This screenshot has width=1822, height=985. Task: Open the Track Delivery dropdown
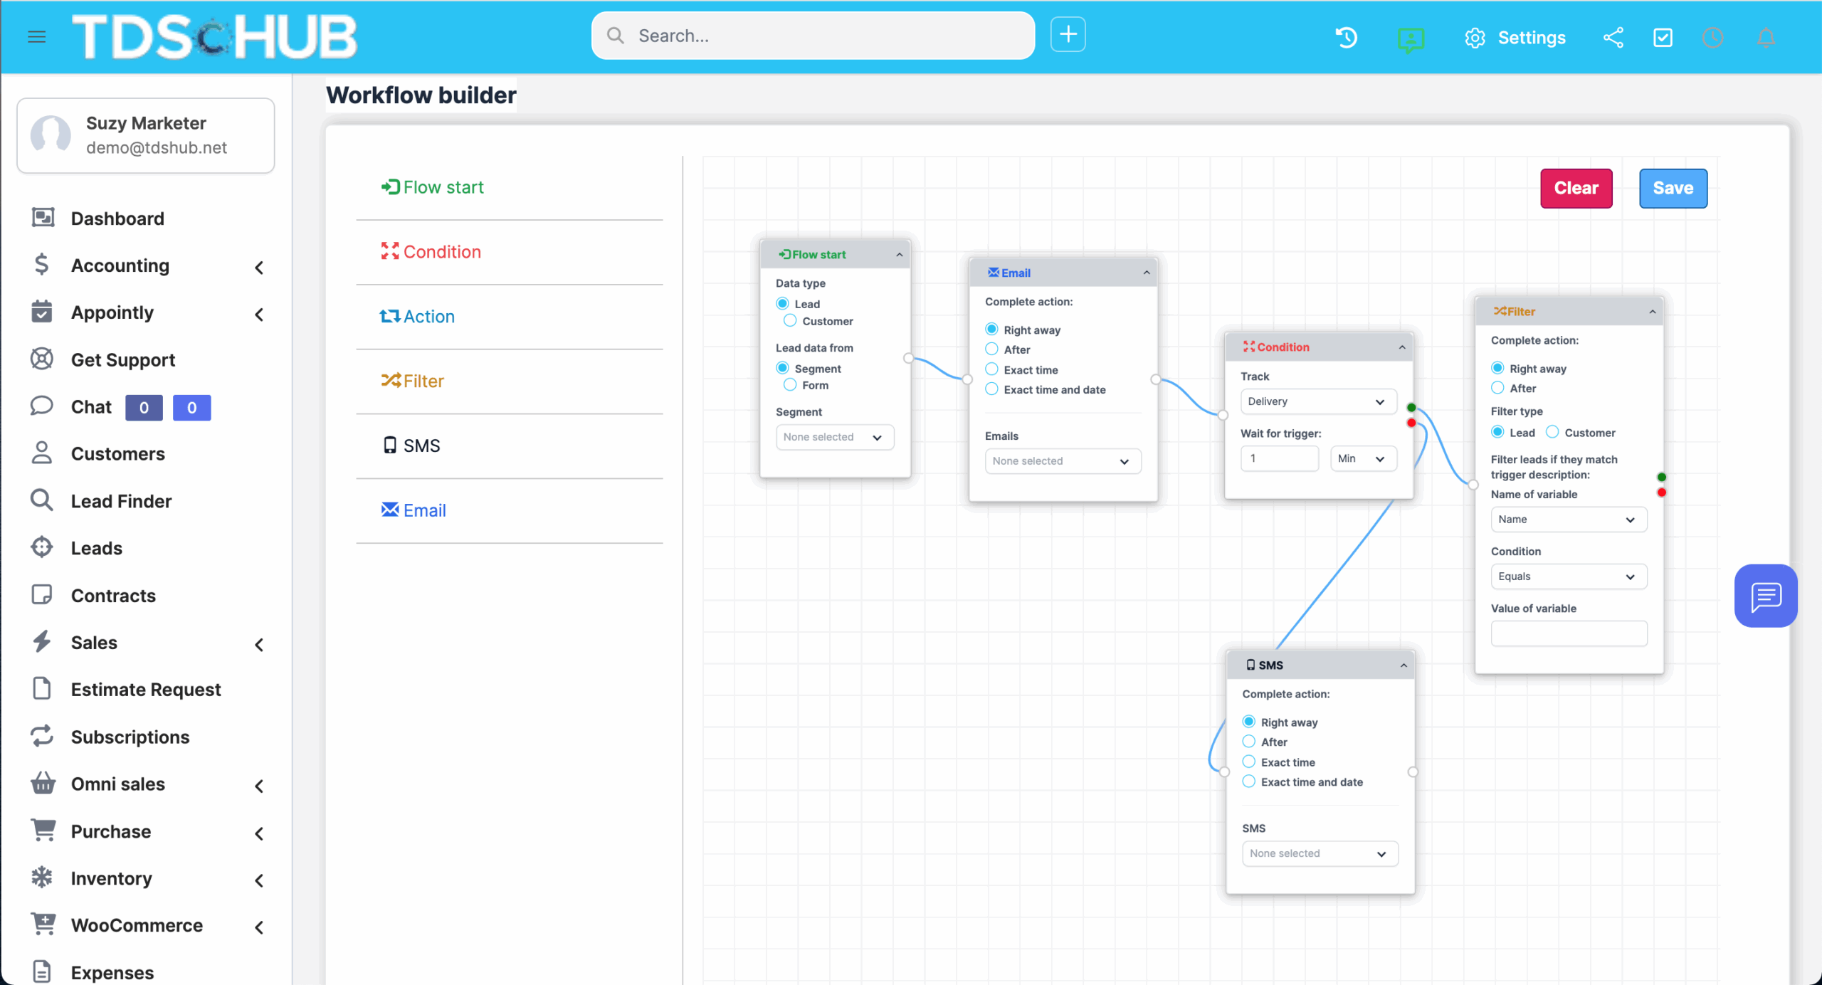[x=1318, y=401]
